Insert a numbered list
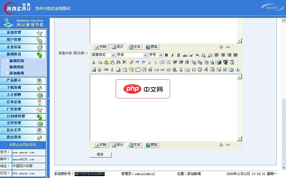Image resolution: width=286 pixels, height=178 pixels. point(162,62)
